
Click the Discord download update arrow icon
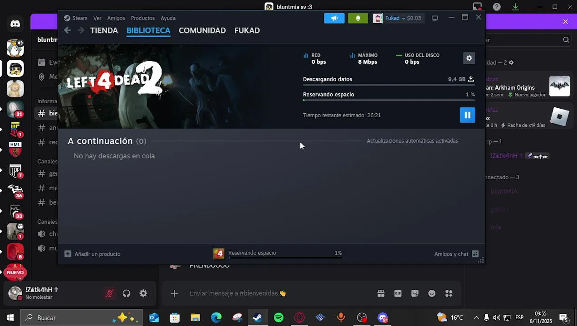(515, 7)
